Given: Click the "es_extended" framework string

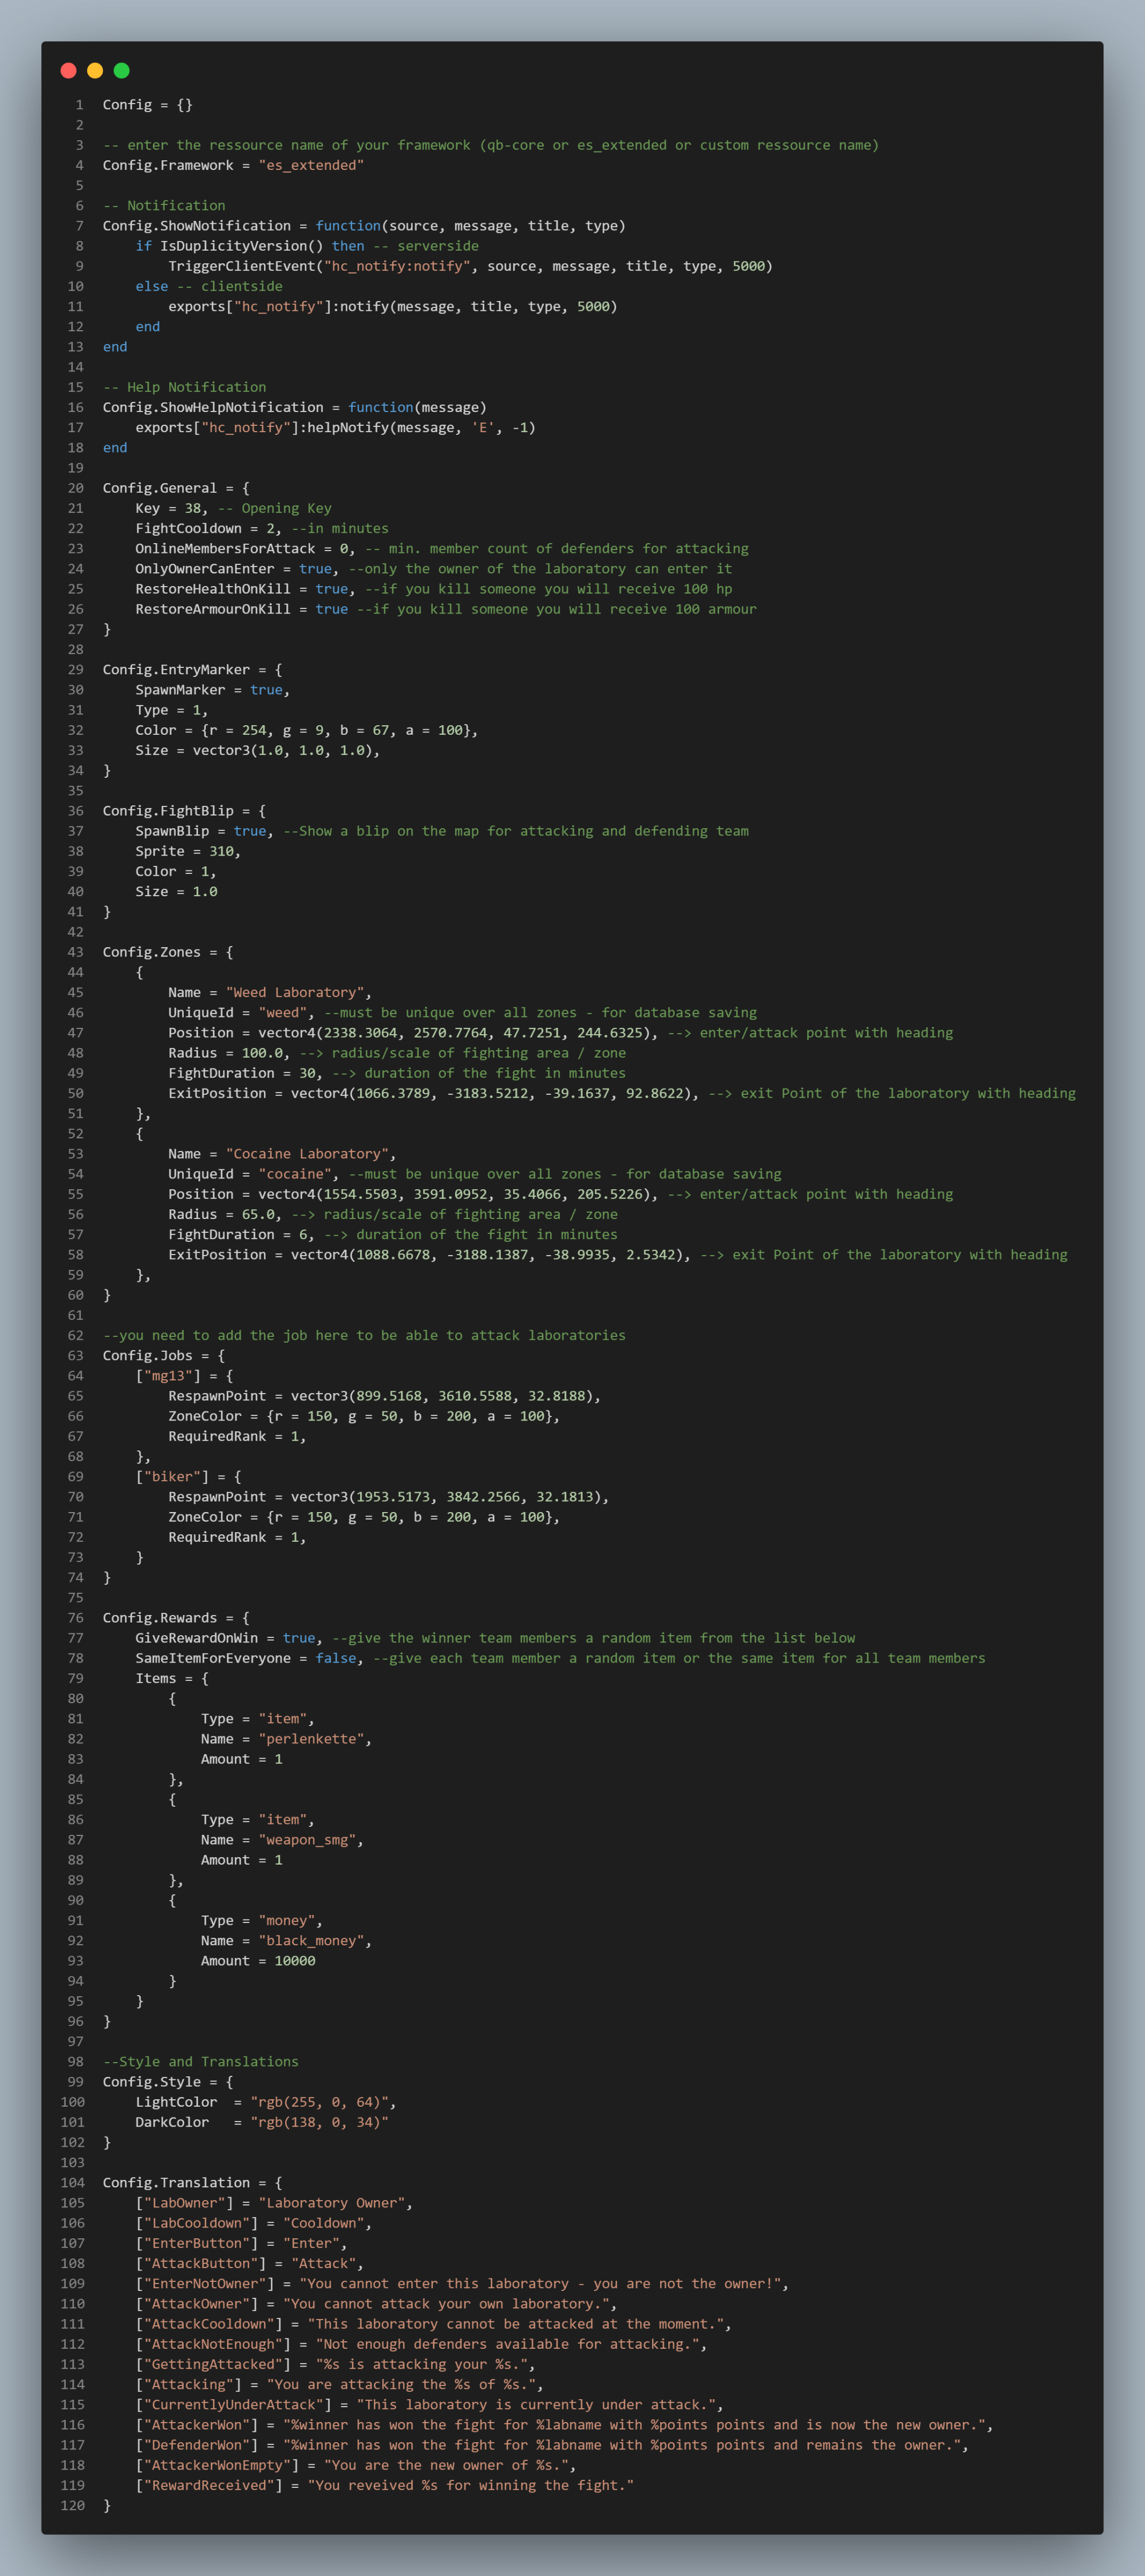Looking at the screenshot, I should pos(311,165).
